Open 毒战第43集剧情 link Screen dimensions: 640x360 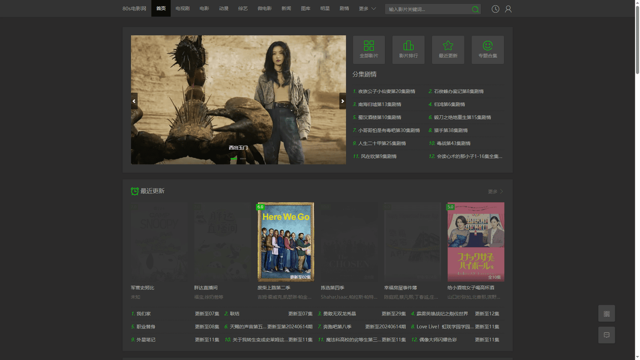453,143
